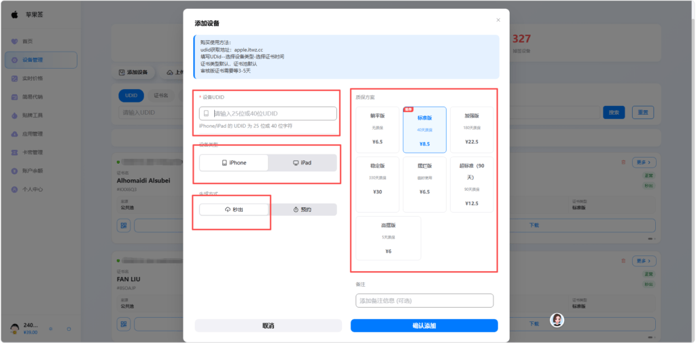Image resolution: width=696 pixels, height=343 pixels.
Task: Click the power icon beside the account balance
Action: coord(69,329)
